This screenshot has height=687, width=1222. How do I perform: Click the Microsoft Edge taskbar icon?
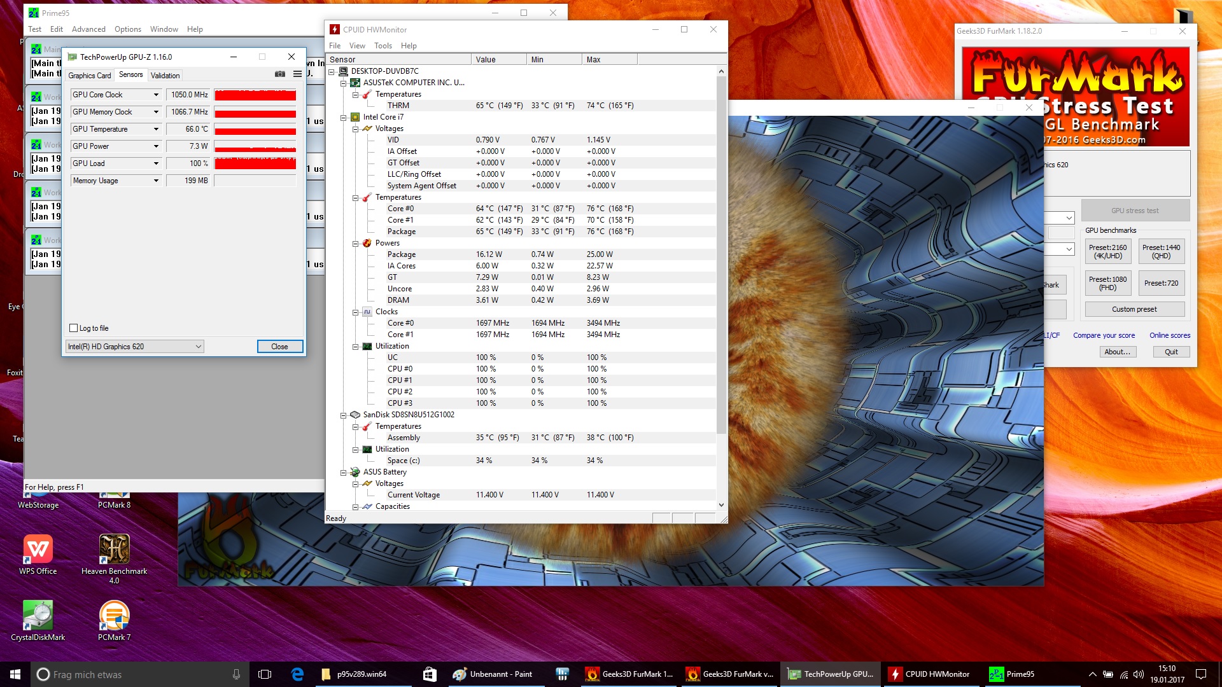pyautogui.click(x=297, y=674)
